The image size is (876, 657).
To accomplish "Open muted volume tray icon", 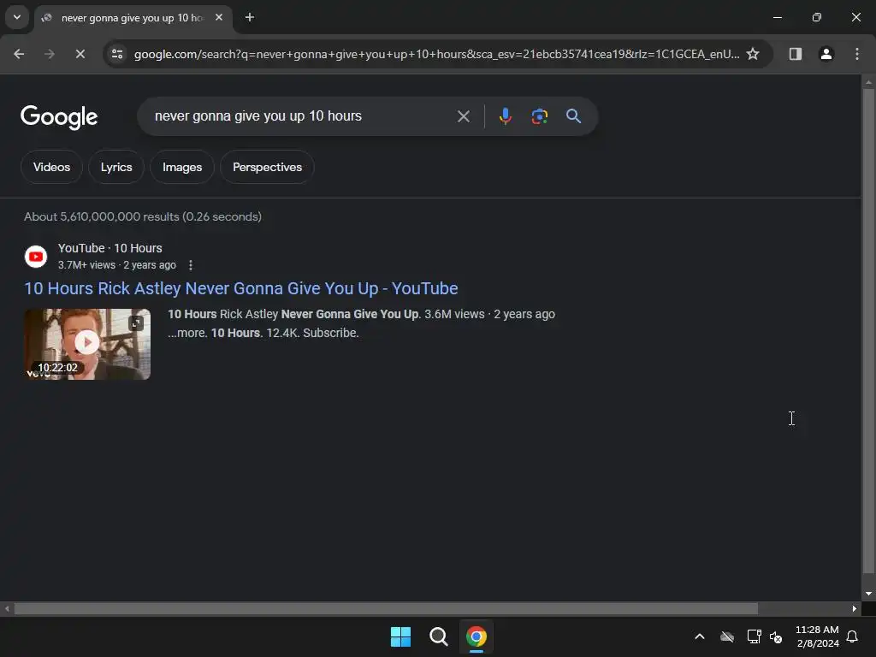I will pyautogui.click(x=776, y=636).
